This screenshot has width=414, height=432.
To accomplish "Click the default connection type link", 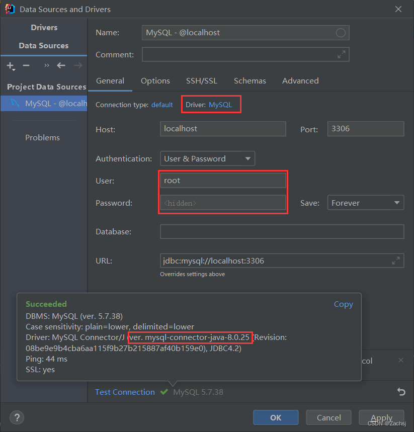I will pyautogui.click(x=162, y=105).
